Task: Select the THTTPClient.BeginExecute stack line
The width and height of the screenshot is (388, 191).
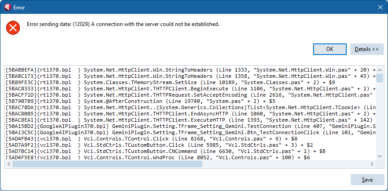Action: point(179,89)
